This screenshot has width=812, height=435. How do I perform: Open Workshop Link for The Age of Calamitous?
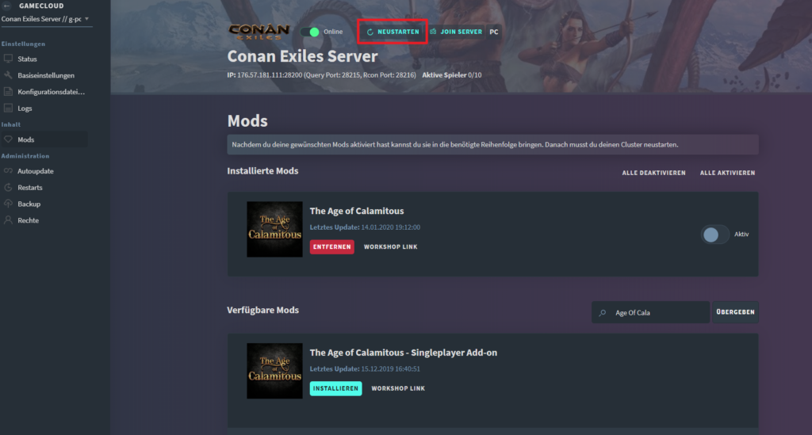click(390, 246)
